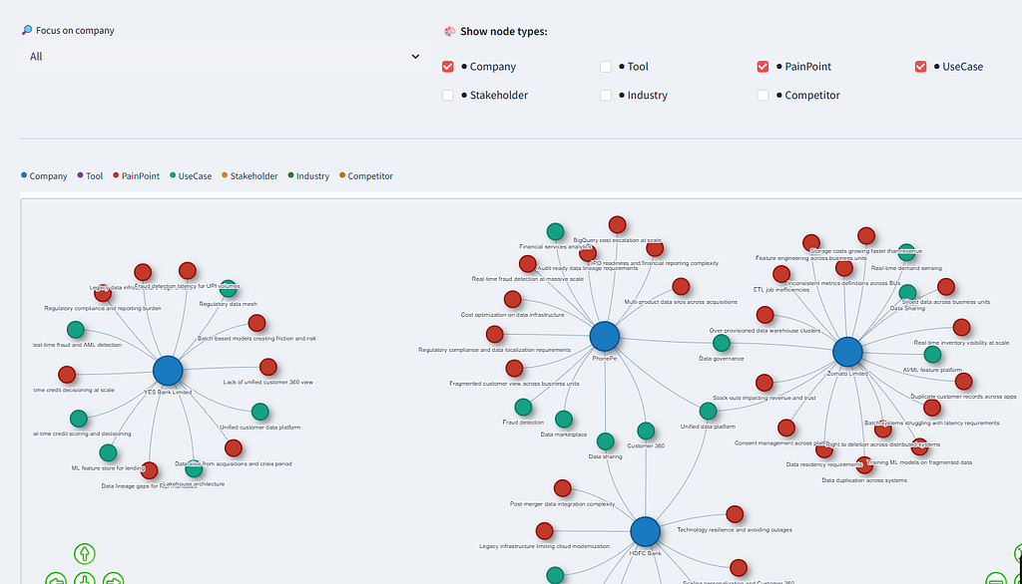The image size is (1022, 584).
Task: Click the Duplicate customer records across apps node
Action: (963, 381)
